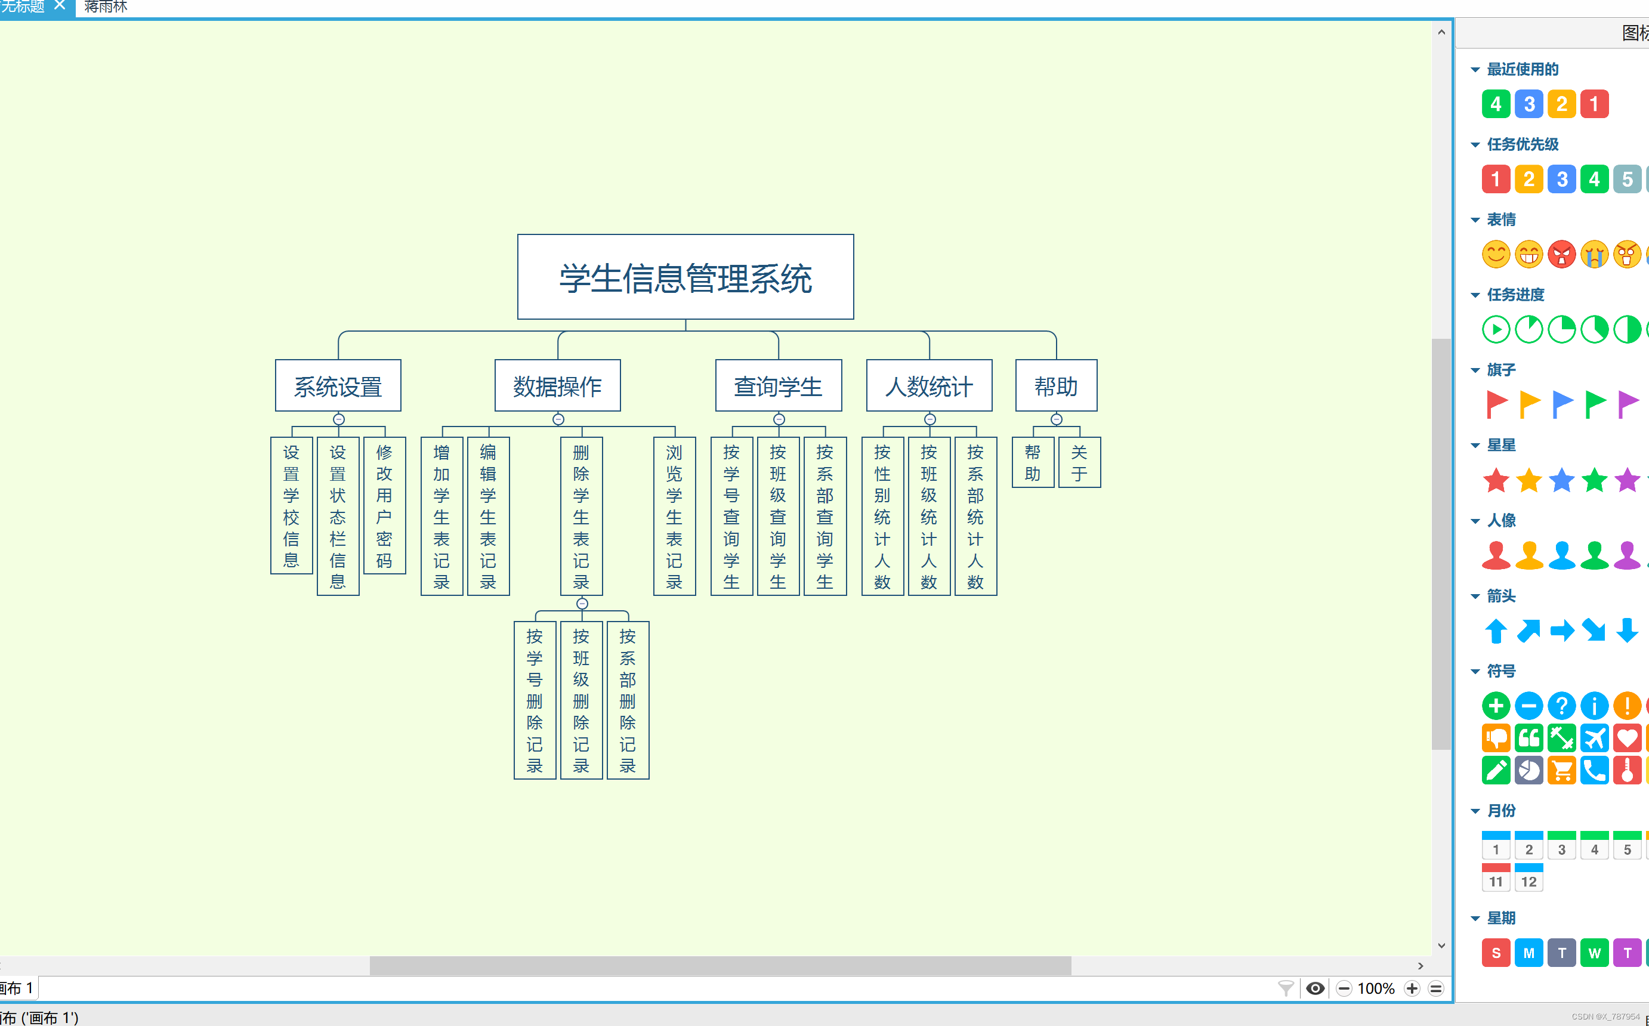Image resolution: width=1649 pixels, height=1026 pixels.
Task: Collapse the 帮助 branch toggle
Action: pos(1057,419)
